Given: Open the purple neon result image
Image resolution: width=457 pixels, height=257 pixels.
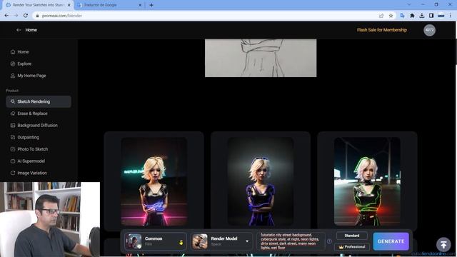Looking at the screenshot, I should [x=261, y=181].
